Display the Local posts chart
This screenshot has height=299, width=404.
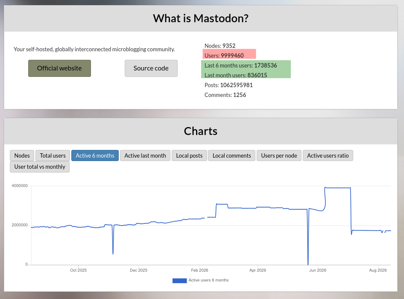[189, 155]
